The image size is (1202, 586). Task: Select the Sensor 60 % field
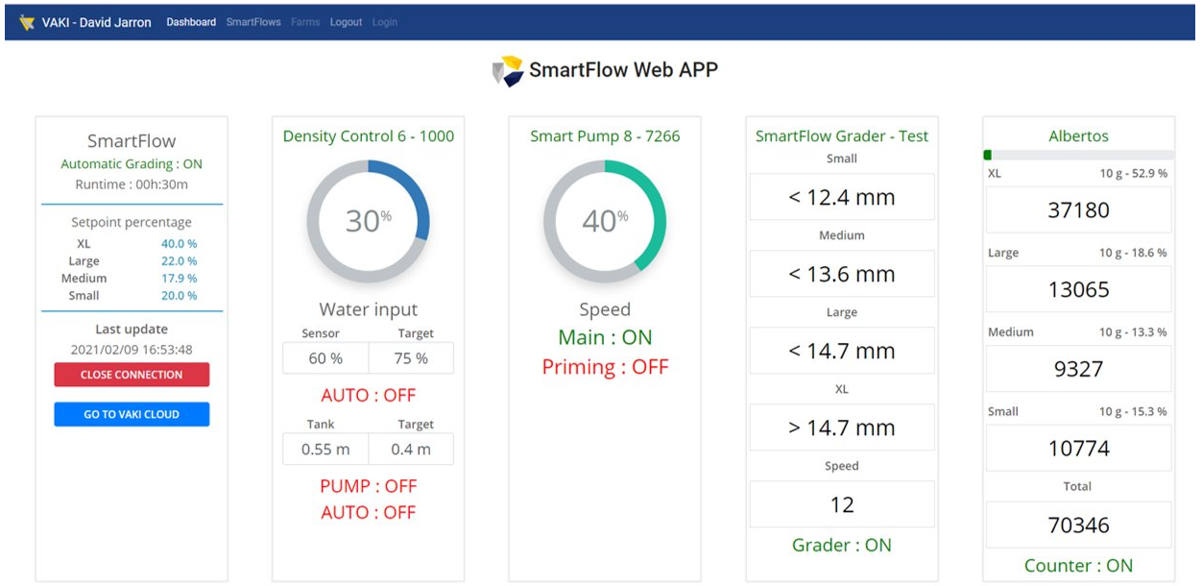(x=325, y=358)
